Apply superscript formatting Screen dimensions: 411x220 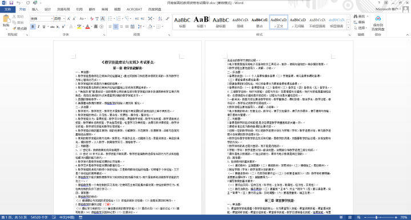coord(63,27)
